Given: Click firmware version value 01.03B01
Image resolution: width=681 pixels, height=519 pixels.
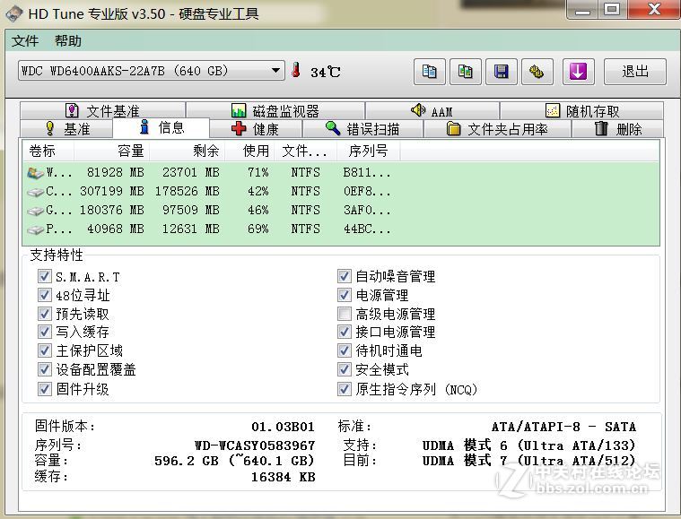Looking at the screenshot, I should click(x=283, y=427).
